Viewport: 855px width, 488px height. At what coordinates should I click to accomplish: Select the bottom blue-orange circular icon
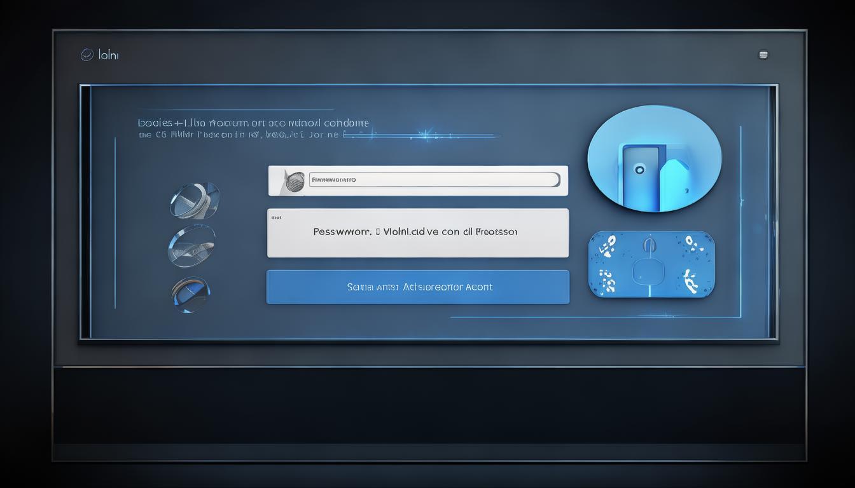pos(191,294)
